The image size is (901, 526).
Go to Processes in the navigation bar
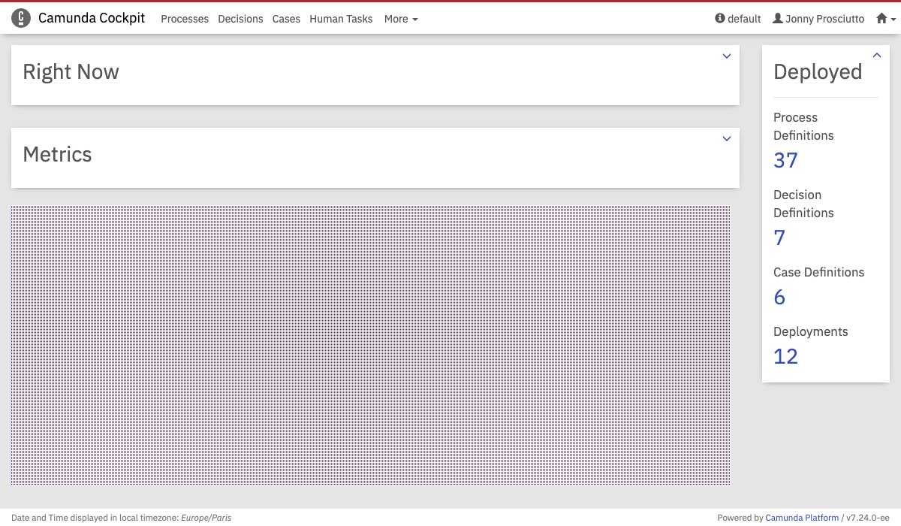click(185, 19)
